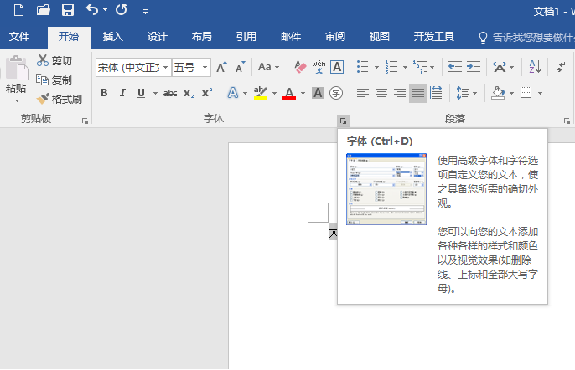Click the New document icon
Viewport: 575px width, 370px height.
pyautogui.click(x=18, y=10)
